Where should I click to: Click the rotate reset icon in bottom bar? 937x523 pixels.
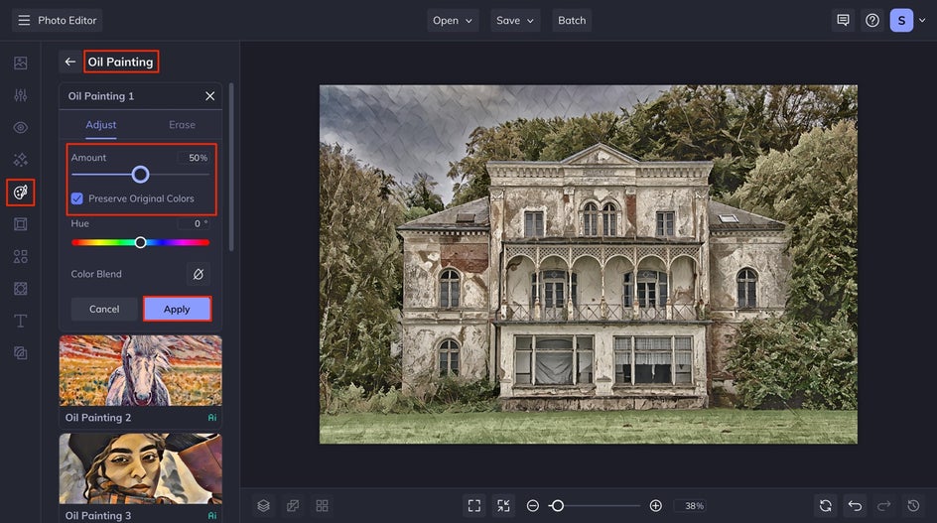pos(825,506)
